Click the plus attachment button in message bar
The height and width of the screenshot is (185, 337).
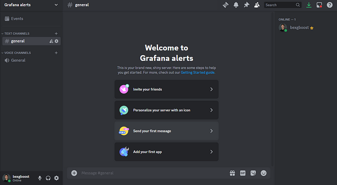point(74,173)
